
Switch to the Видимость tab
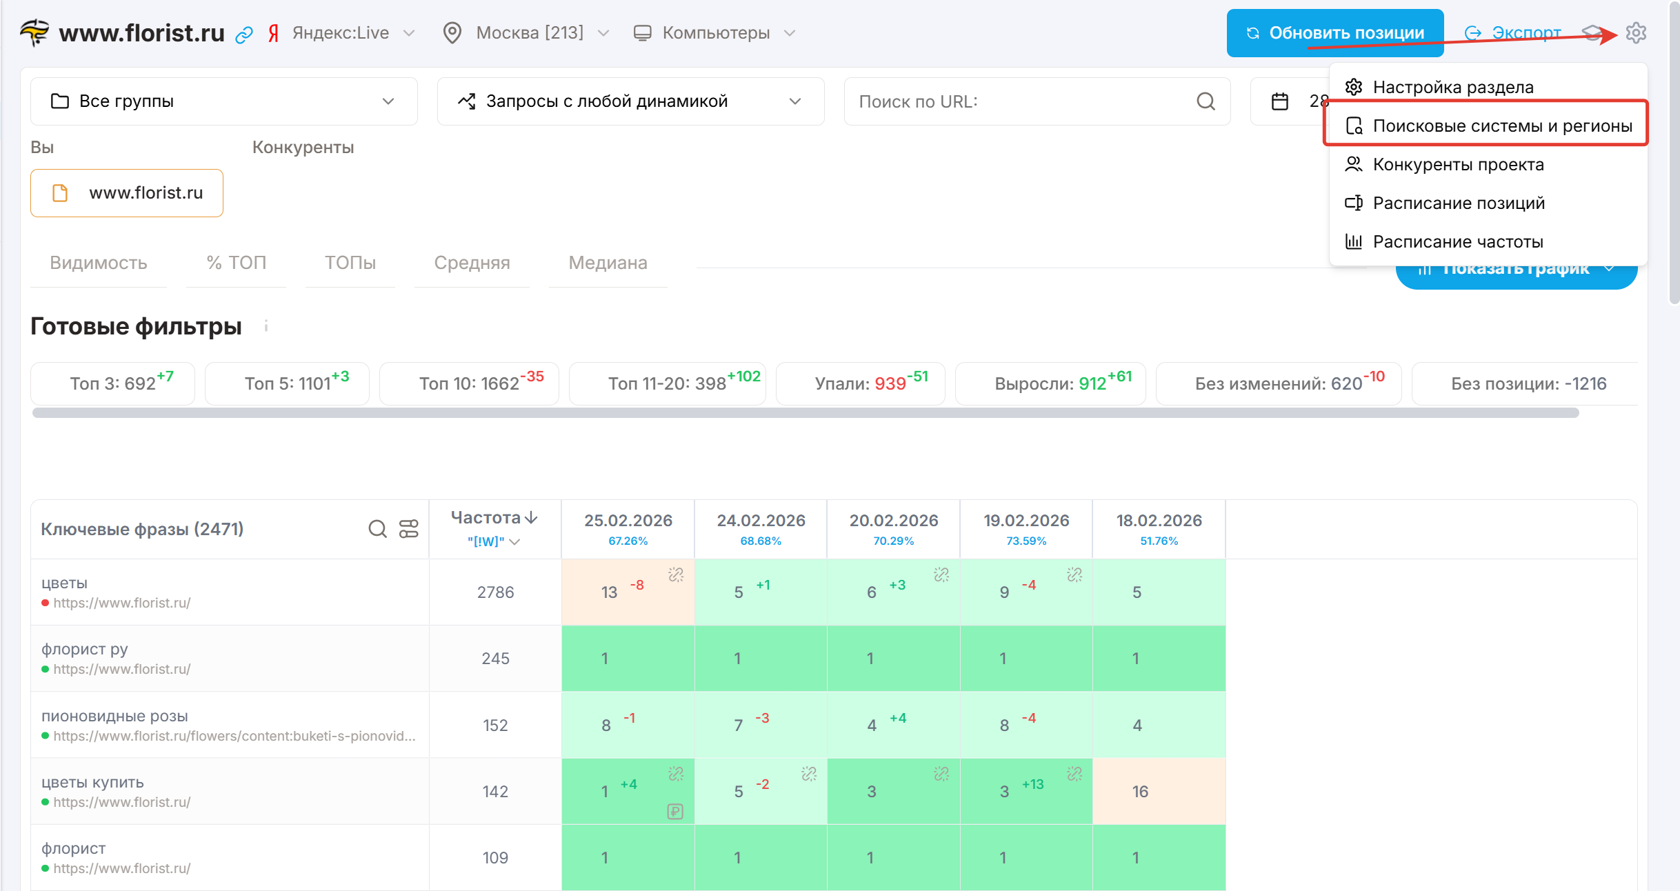99,263
